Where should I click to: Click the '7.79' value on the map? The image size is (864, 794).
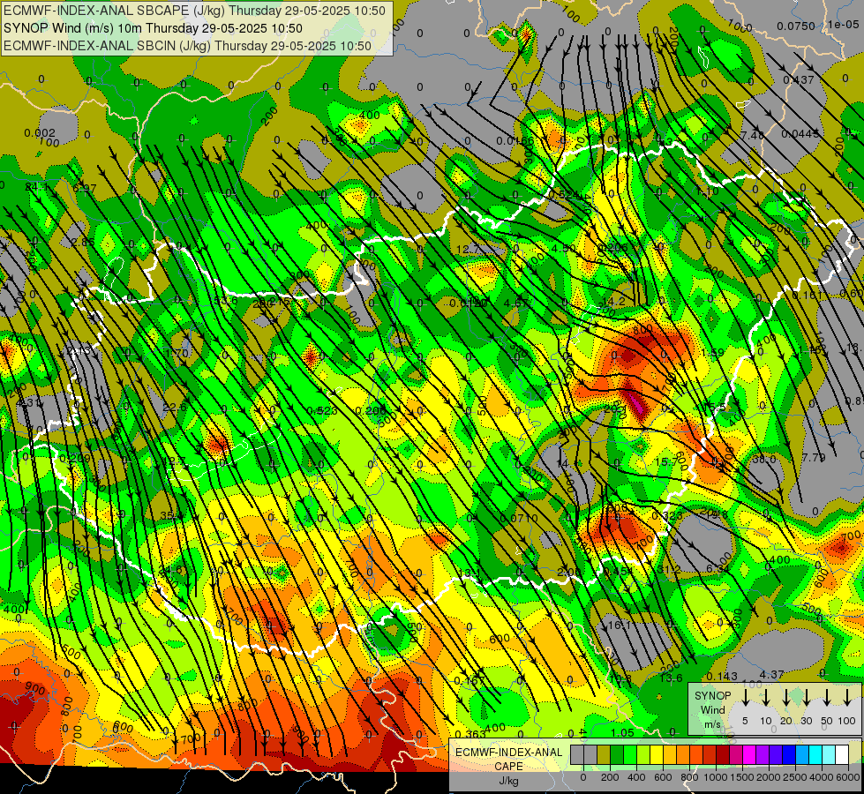[x=814, y=457]
